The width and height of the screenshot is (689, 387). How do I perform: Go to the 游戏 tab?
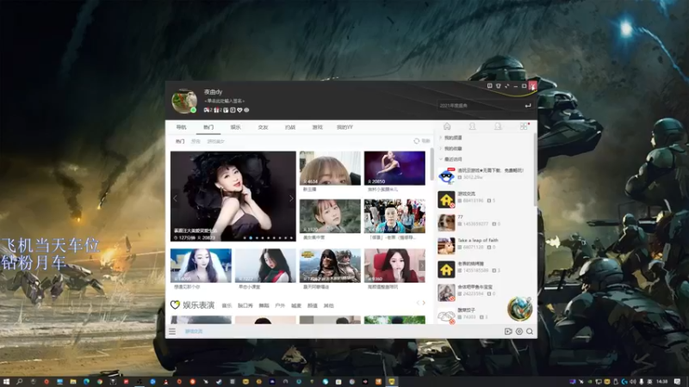pyautogui.click(x=317, y=127)
